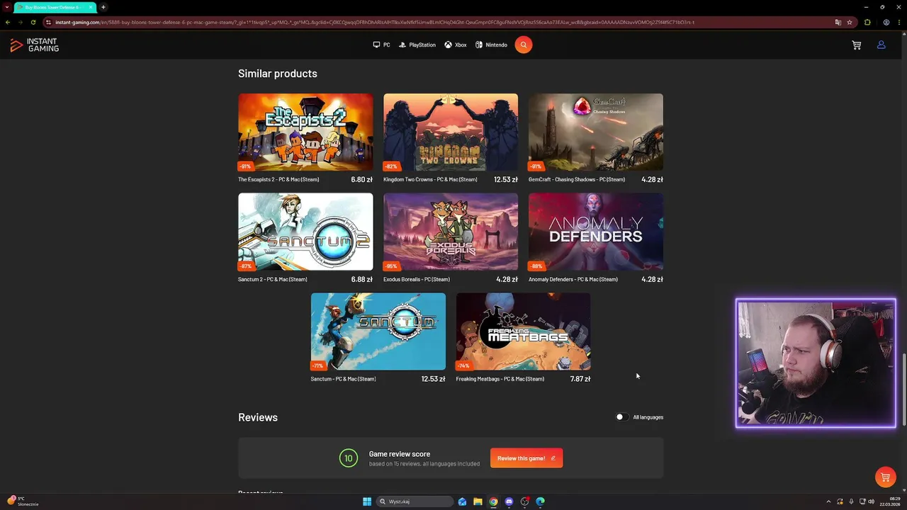The image size is (907, 510).
Task: Click the browser Back arrow
Action: (8, 22)
